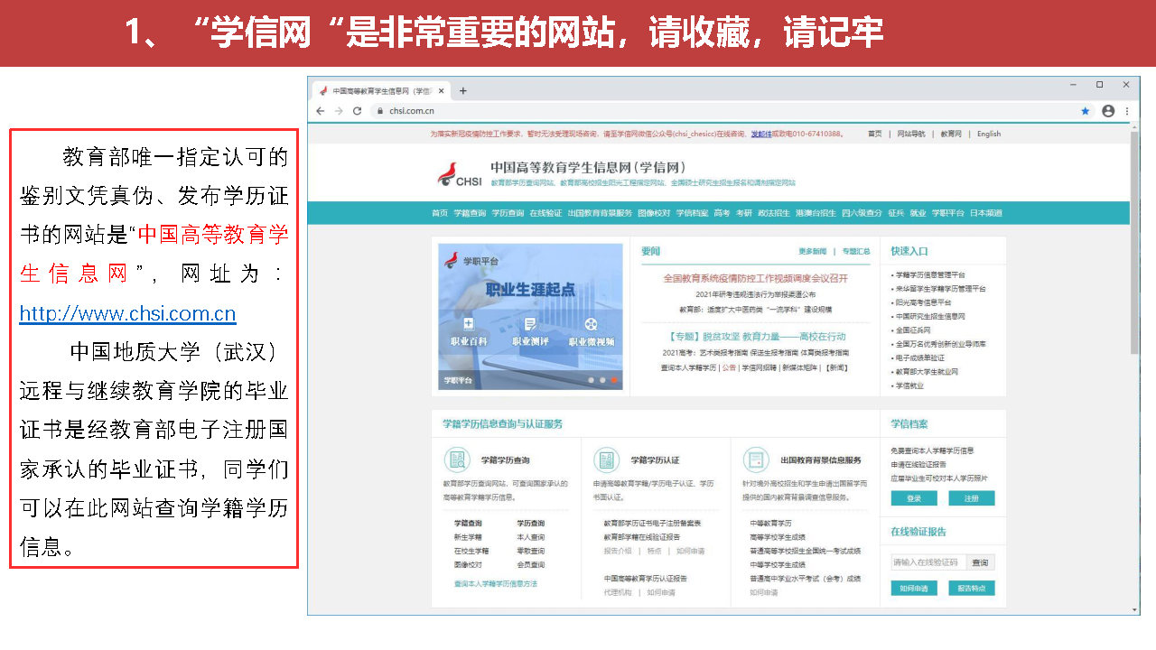Click the CHSI logo on the site header
1156x650 pixels.
click(458, 174)
